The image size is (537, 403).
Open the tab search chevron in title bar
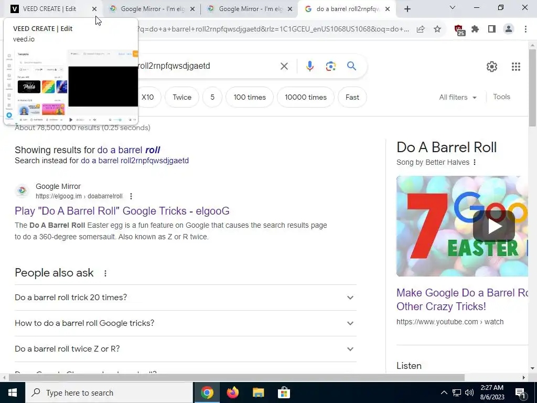click(x=452, y=7)
